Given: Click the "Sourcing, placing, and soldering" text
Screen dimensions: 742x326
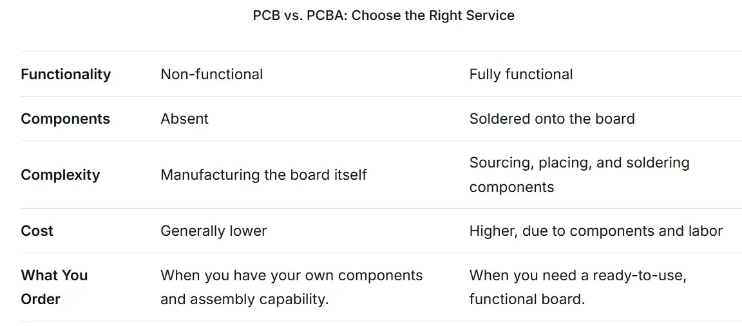Looking at the screenshot, I should pos(579,162).
